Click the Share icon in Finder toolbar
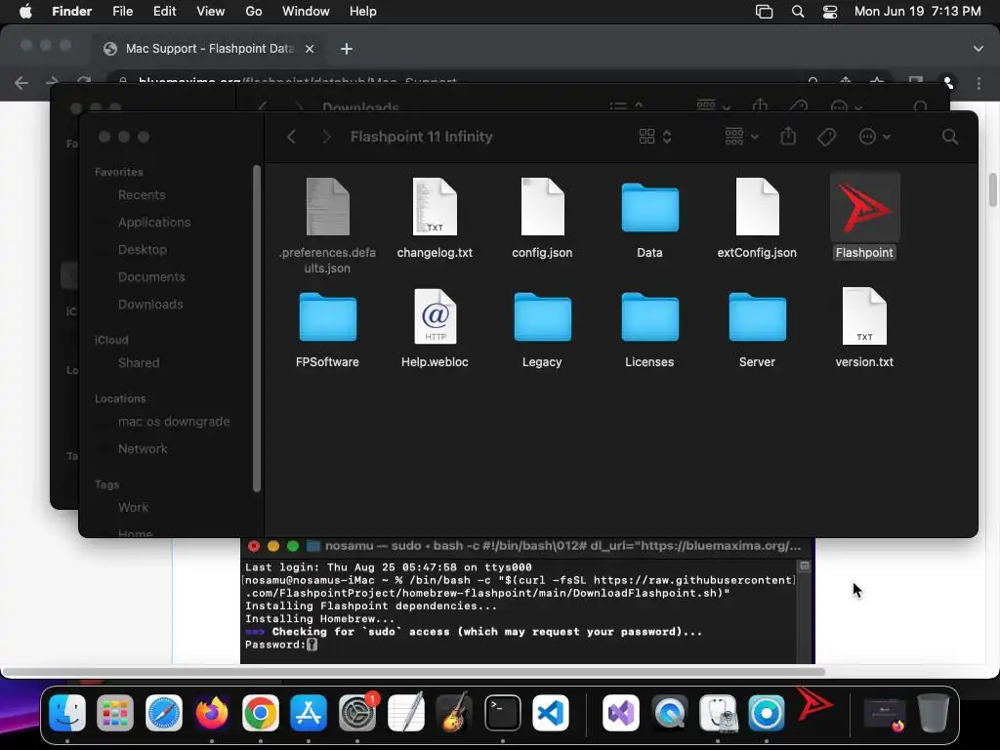 click(788, 136)
